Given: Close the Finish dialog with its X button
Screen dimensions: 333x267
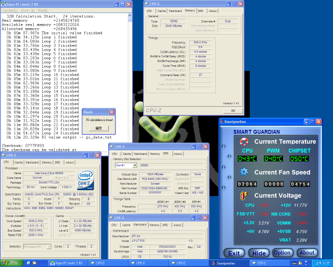Looking at the screenshot, I should coord(112,112).
